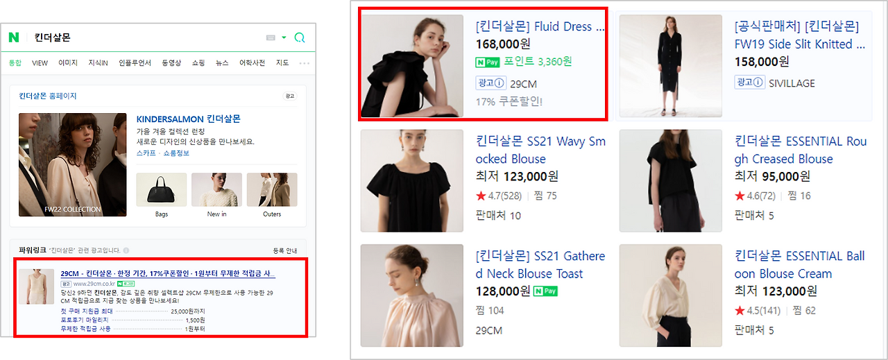Click the search magnifier icon
Screen dimensions: 888x360
click(x=300, y=37)
